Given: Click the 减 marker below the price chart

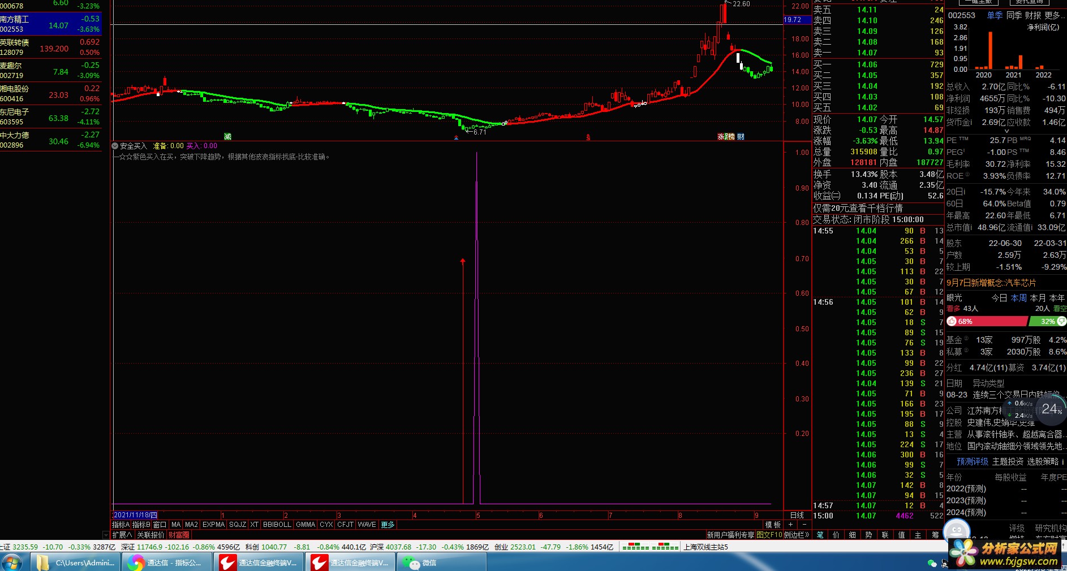Looking at the screenshot, I should pyautogui.click(x=227, y=137).
